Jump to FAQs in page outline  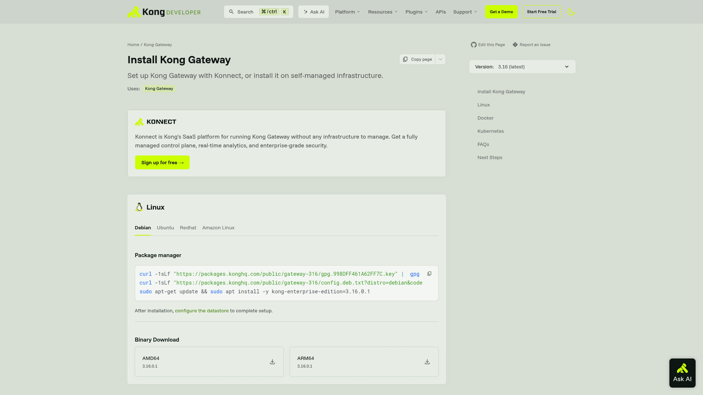pyautogui.click(x=483, y=144)
